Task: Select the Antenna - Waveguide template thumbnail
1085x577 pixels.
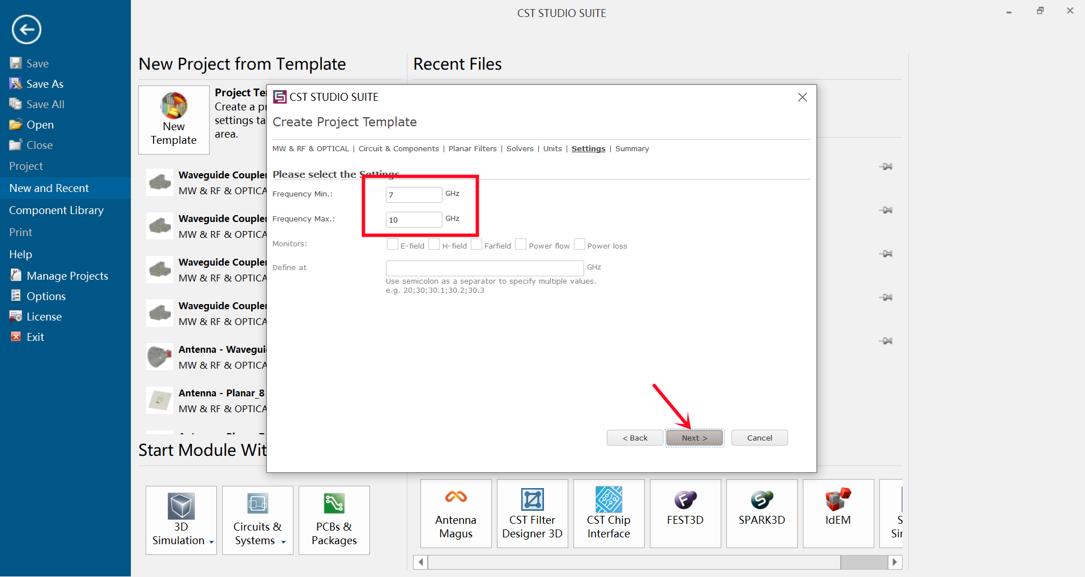Action: click(160, 357)
